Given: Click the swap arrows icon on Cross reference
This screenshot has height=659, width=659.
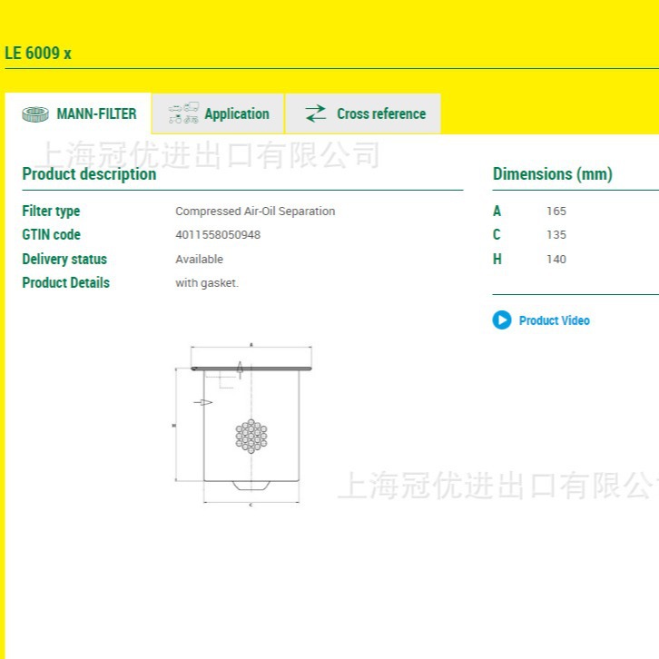Looking at the screenshot, I should [x=316, y=113].
